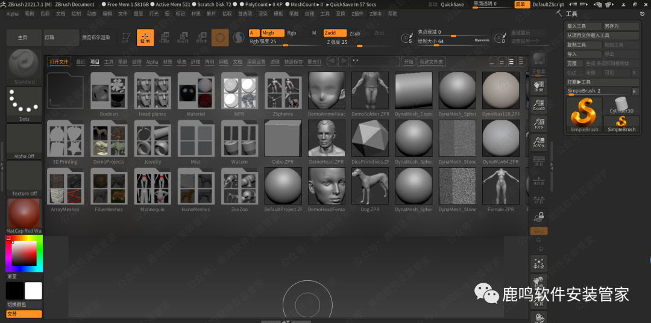Switch to the 工具 tab in LightBox
Screen dimensions: 651x323
pos(108,62)
